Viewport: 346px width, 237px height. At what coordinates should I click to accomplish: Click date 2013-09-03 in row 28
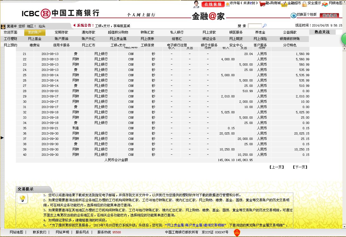pyautogui.click(x=50, y=91)
